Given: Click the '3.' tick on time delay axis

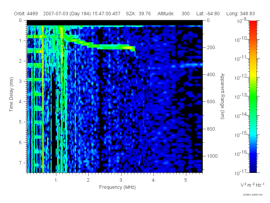Looking at the screenshot, I should [x=21, y=81].
